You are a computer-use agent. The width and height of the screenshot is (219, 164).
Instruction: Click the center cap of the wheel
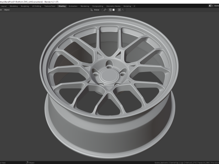tap(109, 75)
